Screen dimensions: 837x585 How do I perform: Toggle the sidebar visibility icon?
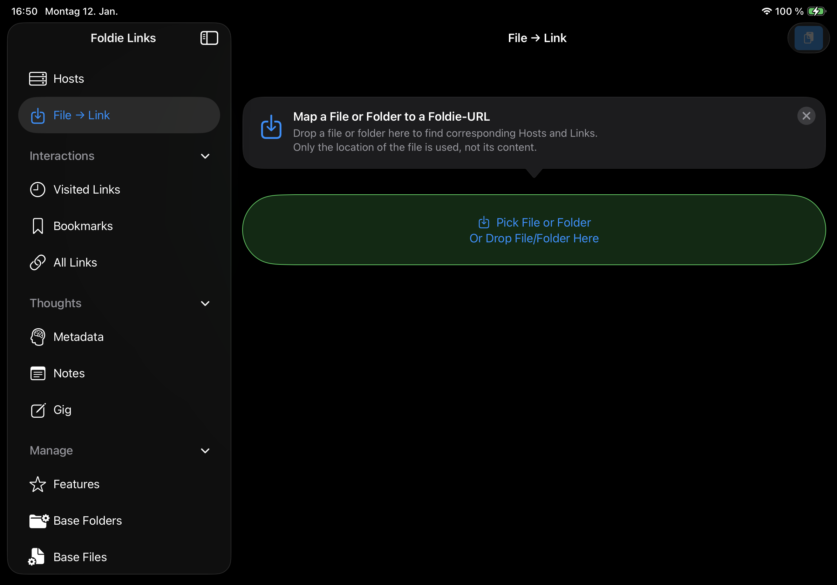pyautogui.click(x=209, y=38)
